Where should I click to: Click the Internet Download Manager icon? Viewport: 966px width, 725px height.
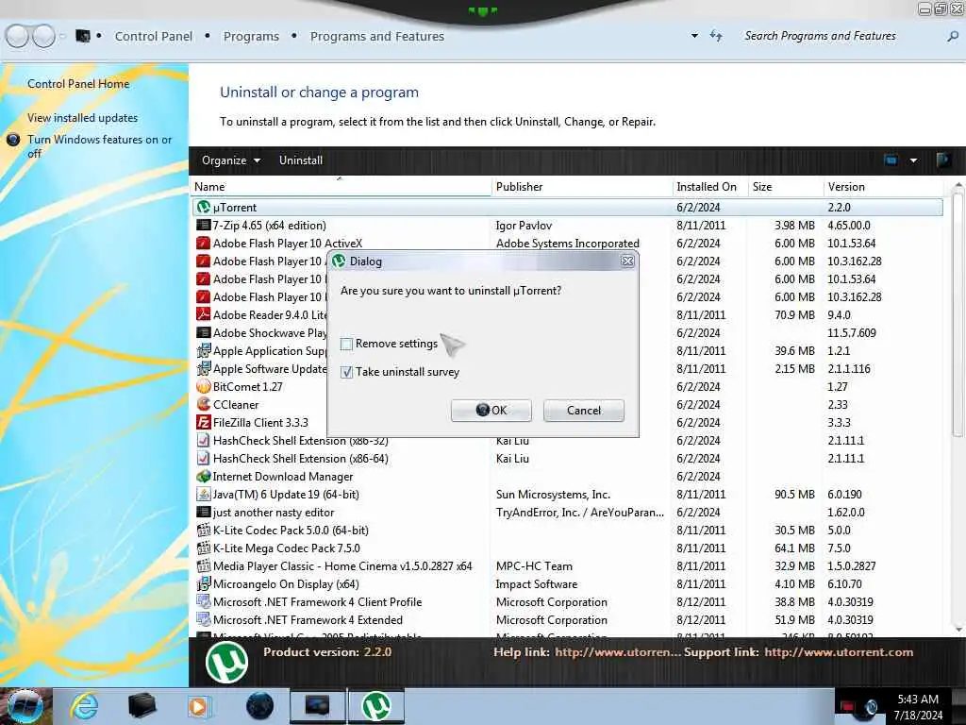point(204,477)
